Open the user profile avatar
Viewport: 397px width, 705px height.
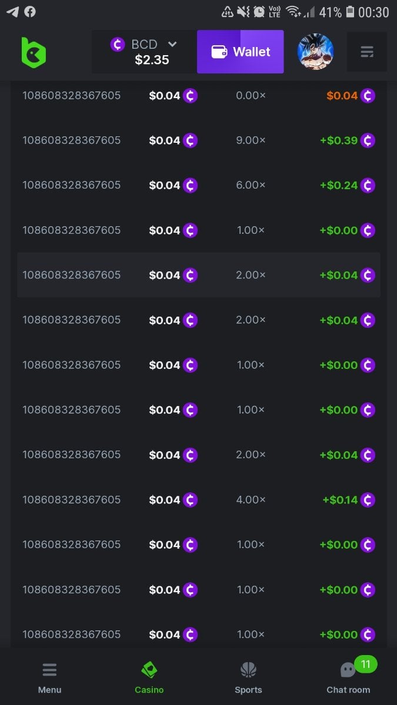pyautogui.click(x=316, y=52)
